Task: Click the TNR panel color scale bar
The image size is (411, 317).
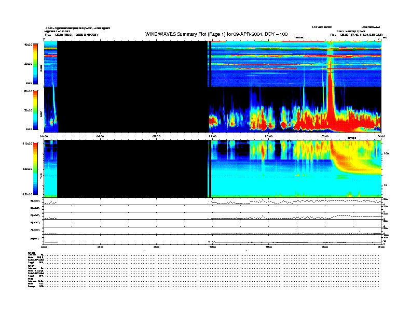Action: [x=36, y=169]
